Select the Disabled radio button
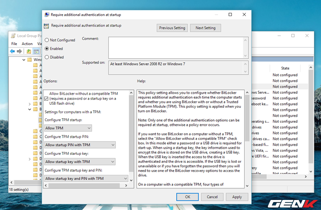Image resolution: width=321 pixels, height=210 pixels. tap(47, 57)
